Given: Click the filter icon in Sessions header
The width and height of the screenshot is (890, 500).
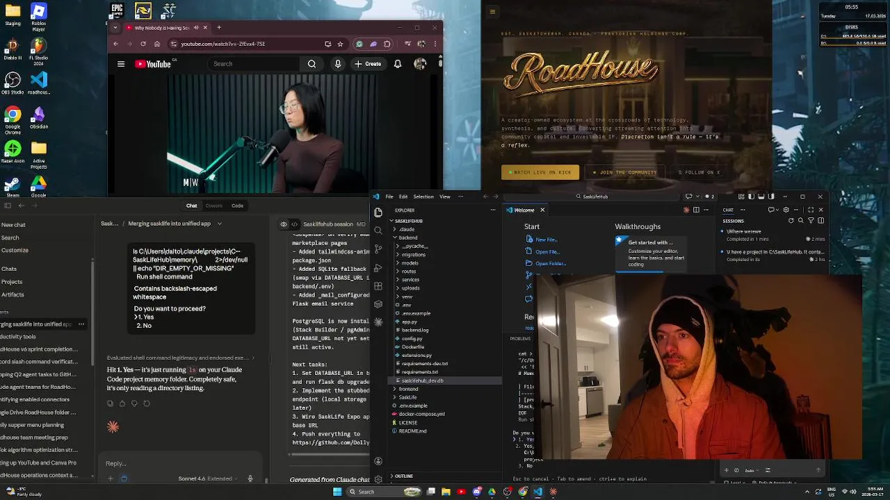Looking at the screenshot, I should (x=811, y=221).
